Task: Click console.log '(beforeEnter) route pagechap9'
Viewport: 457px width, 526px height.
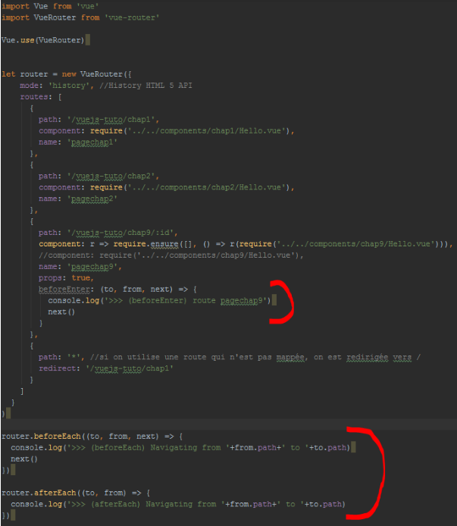Action: [159, 301]
